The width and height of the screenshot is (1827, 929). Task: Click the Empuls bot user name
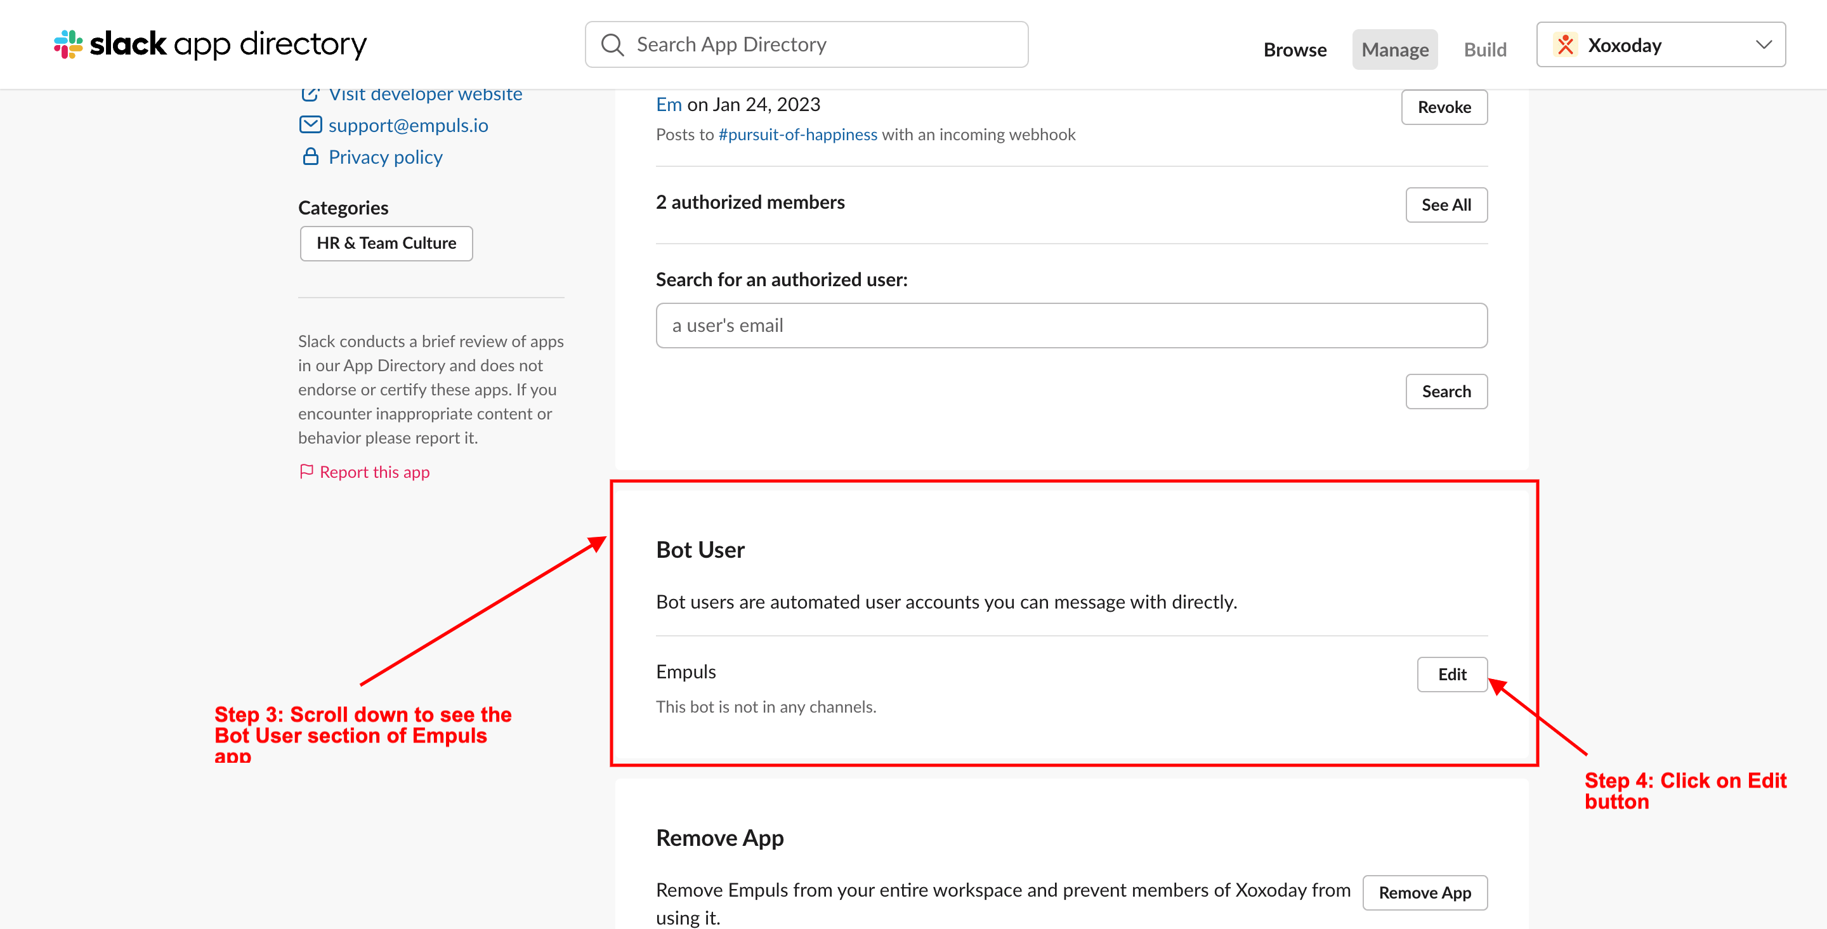685,671
